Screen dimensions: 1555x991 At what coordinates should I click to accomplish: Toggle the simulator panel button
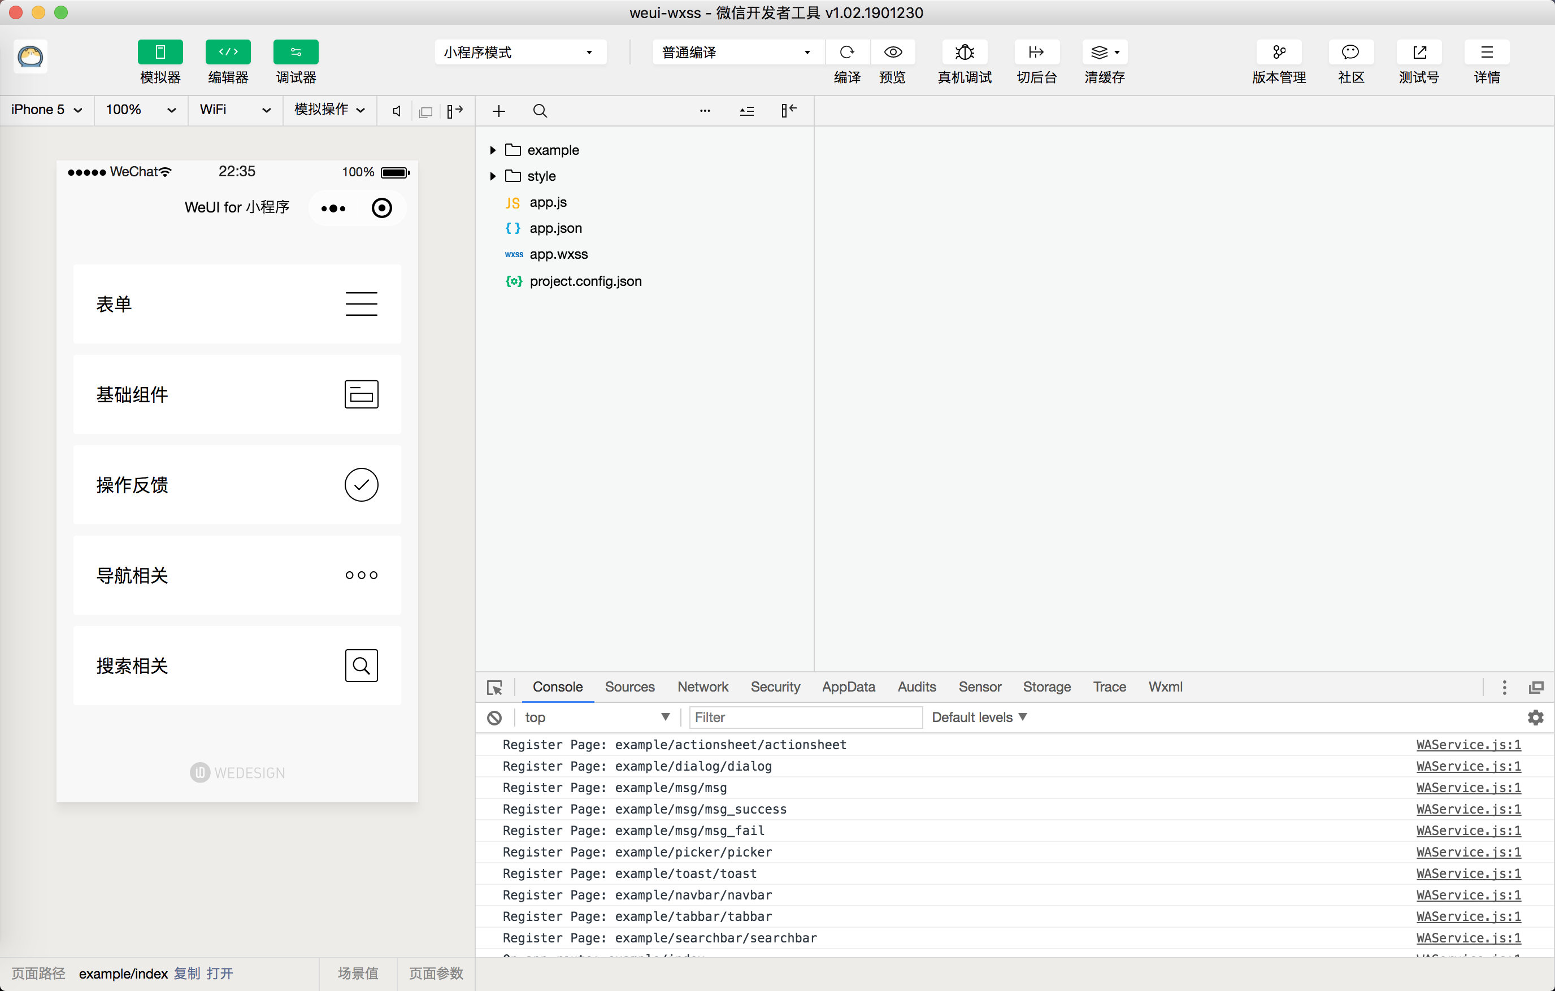click(x=160, y=53)
